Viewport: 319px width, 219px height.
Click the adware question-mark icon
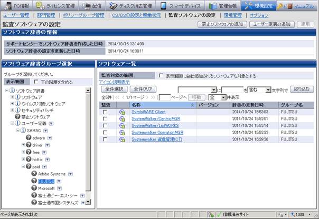coord(29,137)
